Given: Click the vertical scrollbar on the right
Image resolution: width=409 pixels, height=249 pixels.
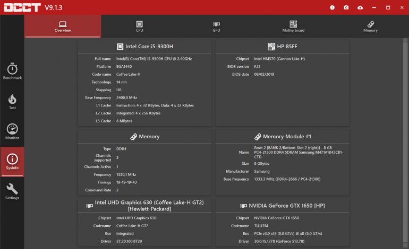Looking at the screenshot, I should 405,143.
